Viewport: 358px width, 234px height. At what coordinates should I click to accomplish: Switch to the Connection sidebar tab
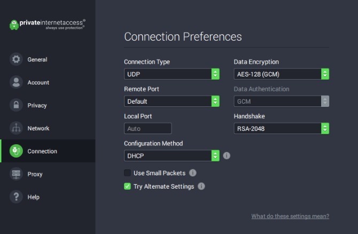(x=48, y=151)
